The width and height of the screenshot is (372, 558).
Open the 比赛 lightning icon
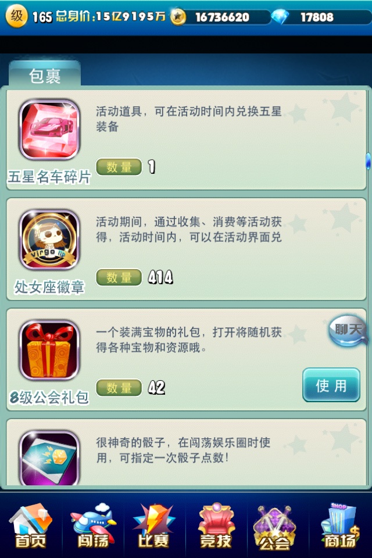(154, 526)
